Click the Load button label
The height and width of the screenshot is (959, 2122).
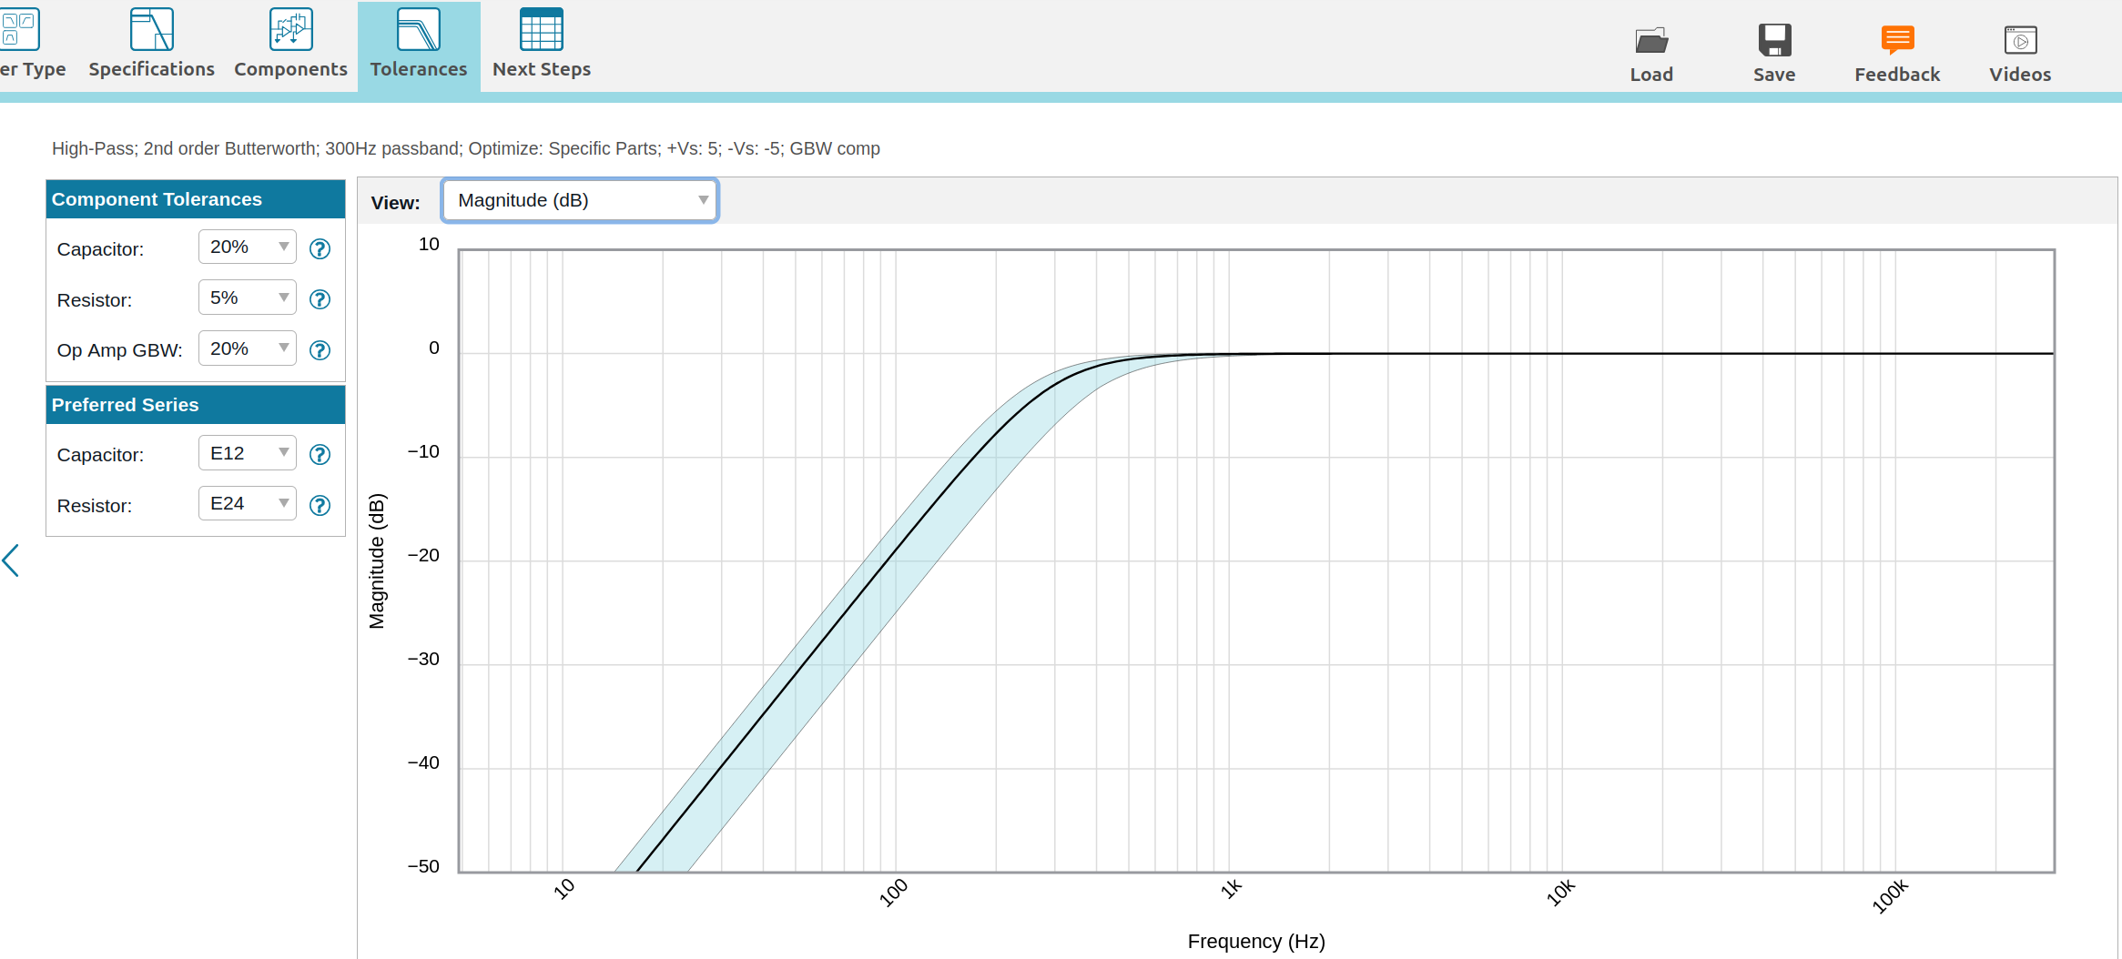pyautogui.click(x=1651, y=75)
